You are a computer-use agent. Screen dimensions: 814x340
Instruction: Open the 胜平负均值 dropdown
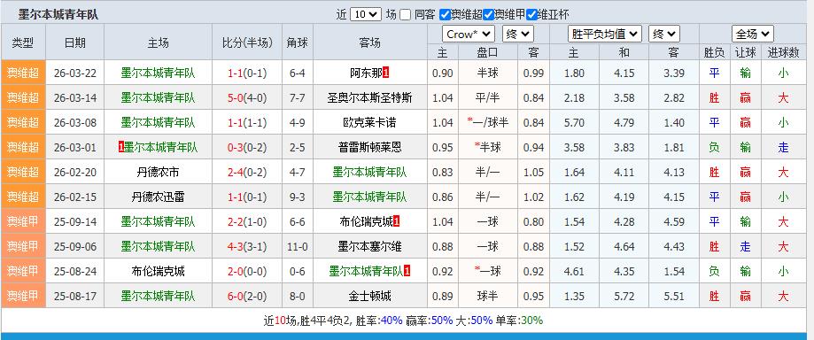pyautogui.click(x=605, y=35)
